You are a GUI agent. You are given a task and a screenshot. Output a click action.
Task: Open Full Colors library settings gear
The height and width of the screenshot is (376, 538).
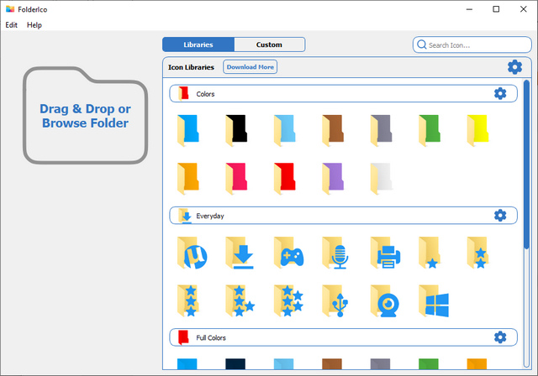(500, 337)
